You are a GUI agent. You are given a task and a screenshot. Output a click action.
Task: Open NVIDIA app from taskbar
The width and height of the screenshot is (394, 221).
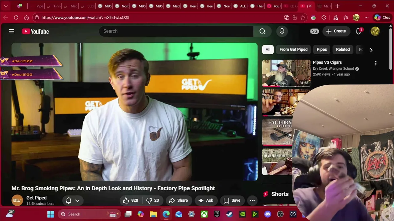click(242, 214)
